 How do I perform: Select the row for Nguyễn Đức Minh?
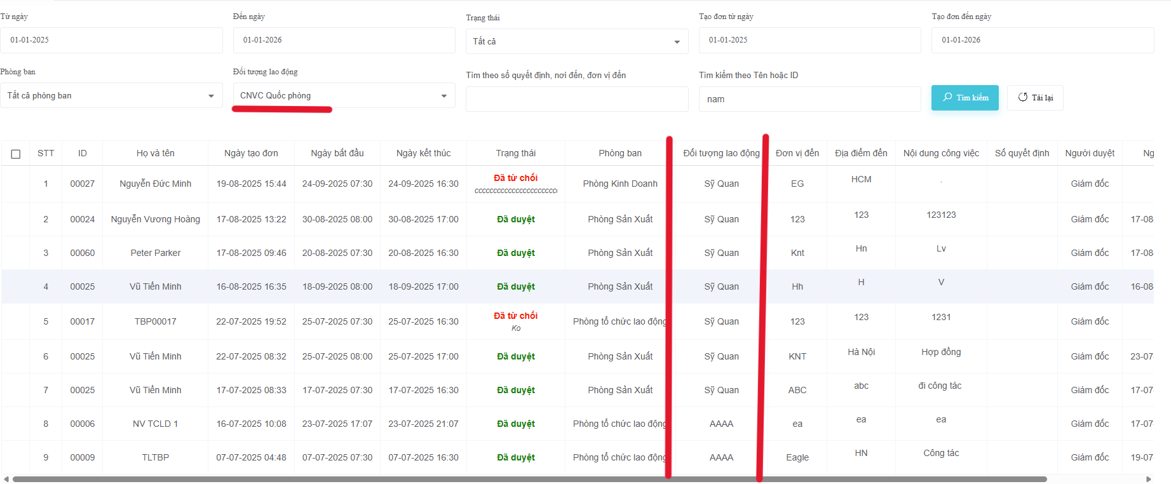click(x=155, y=184)
